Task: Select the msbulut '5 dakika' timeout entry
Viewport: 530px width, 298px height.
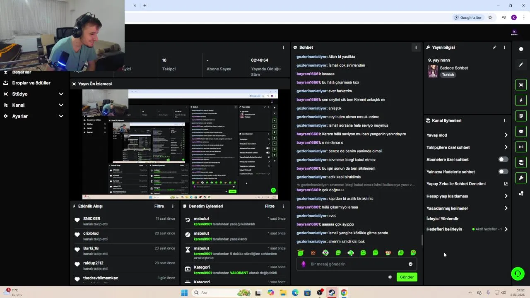Action: point(235,253)
